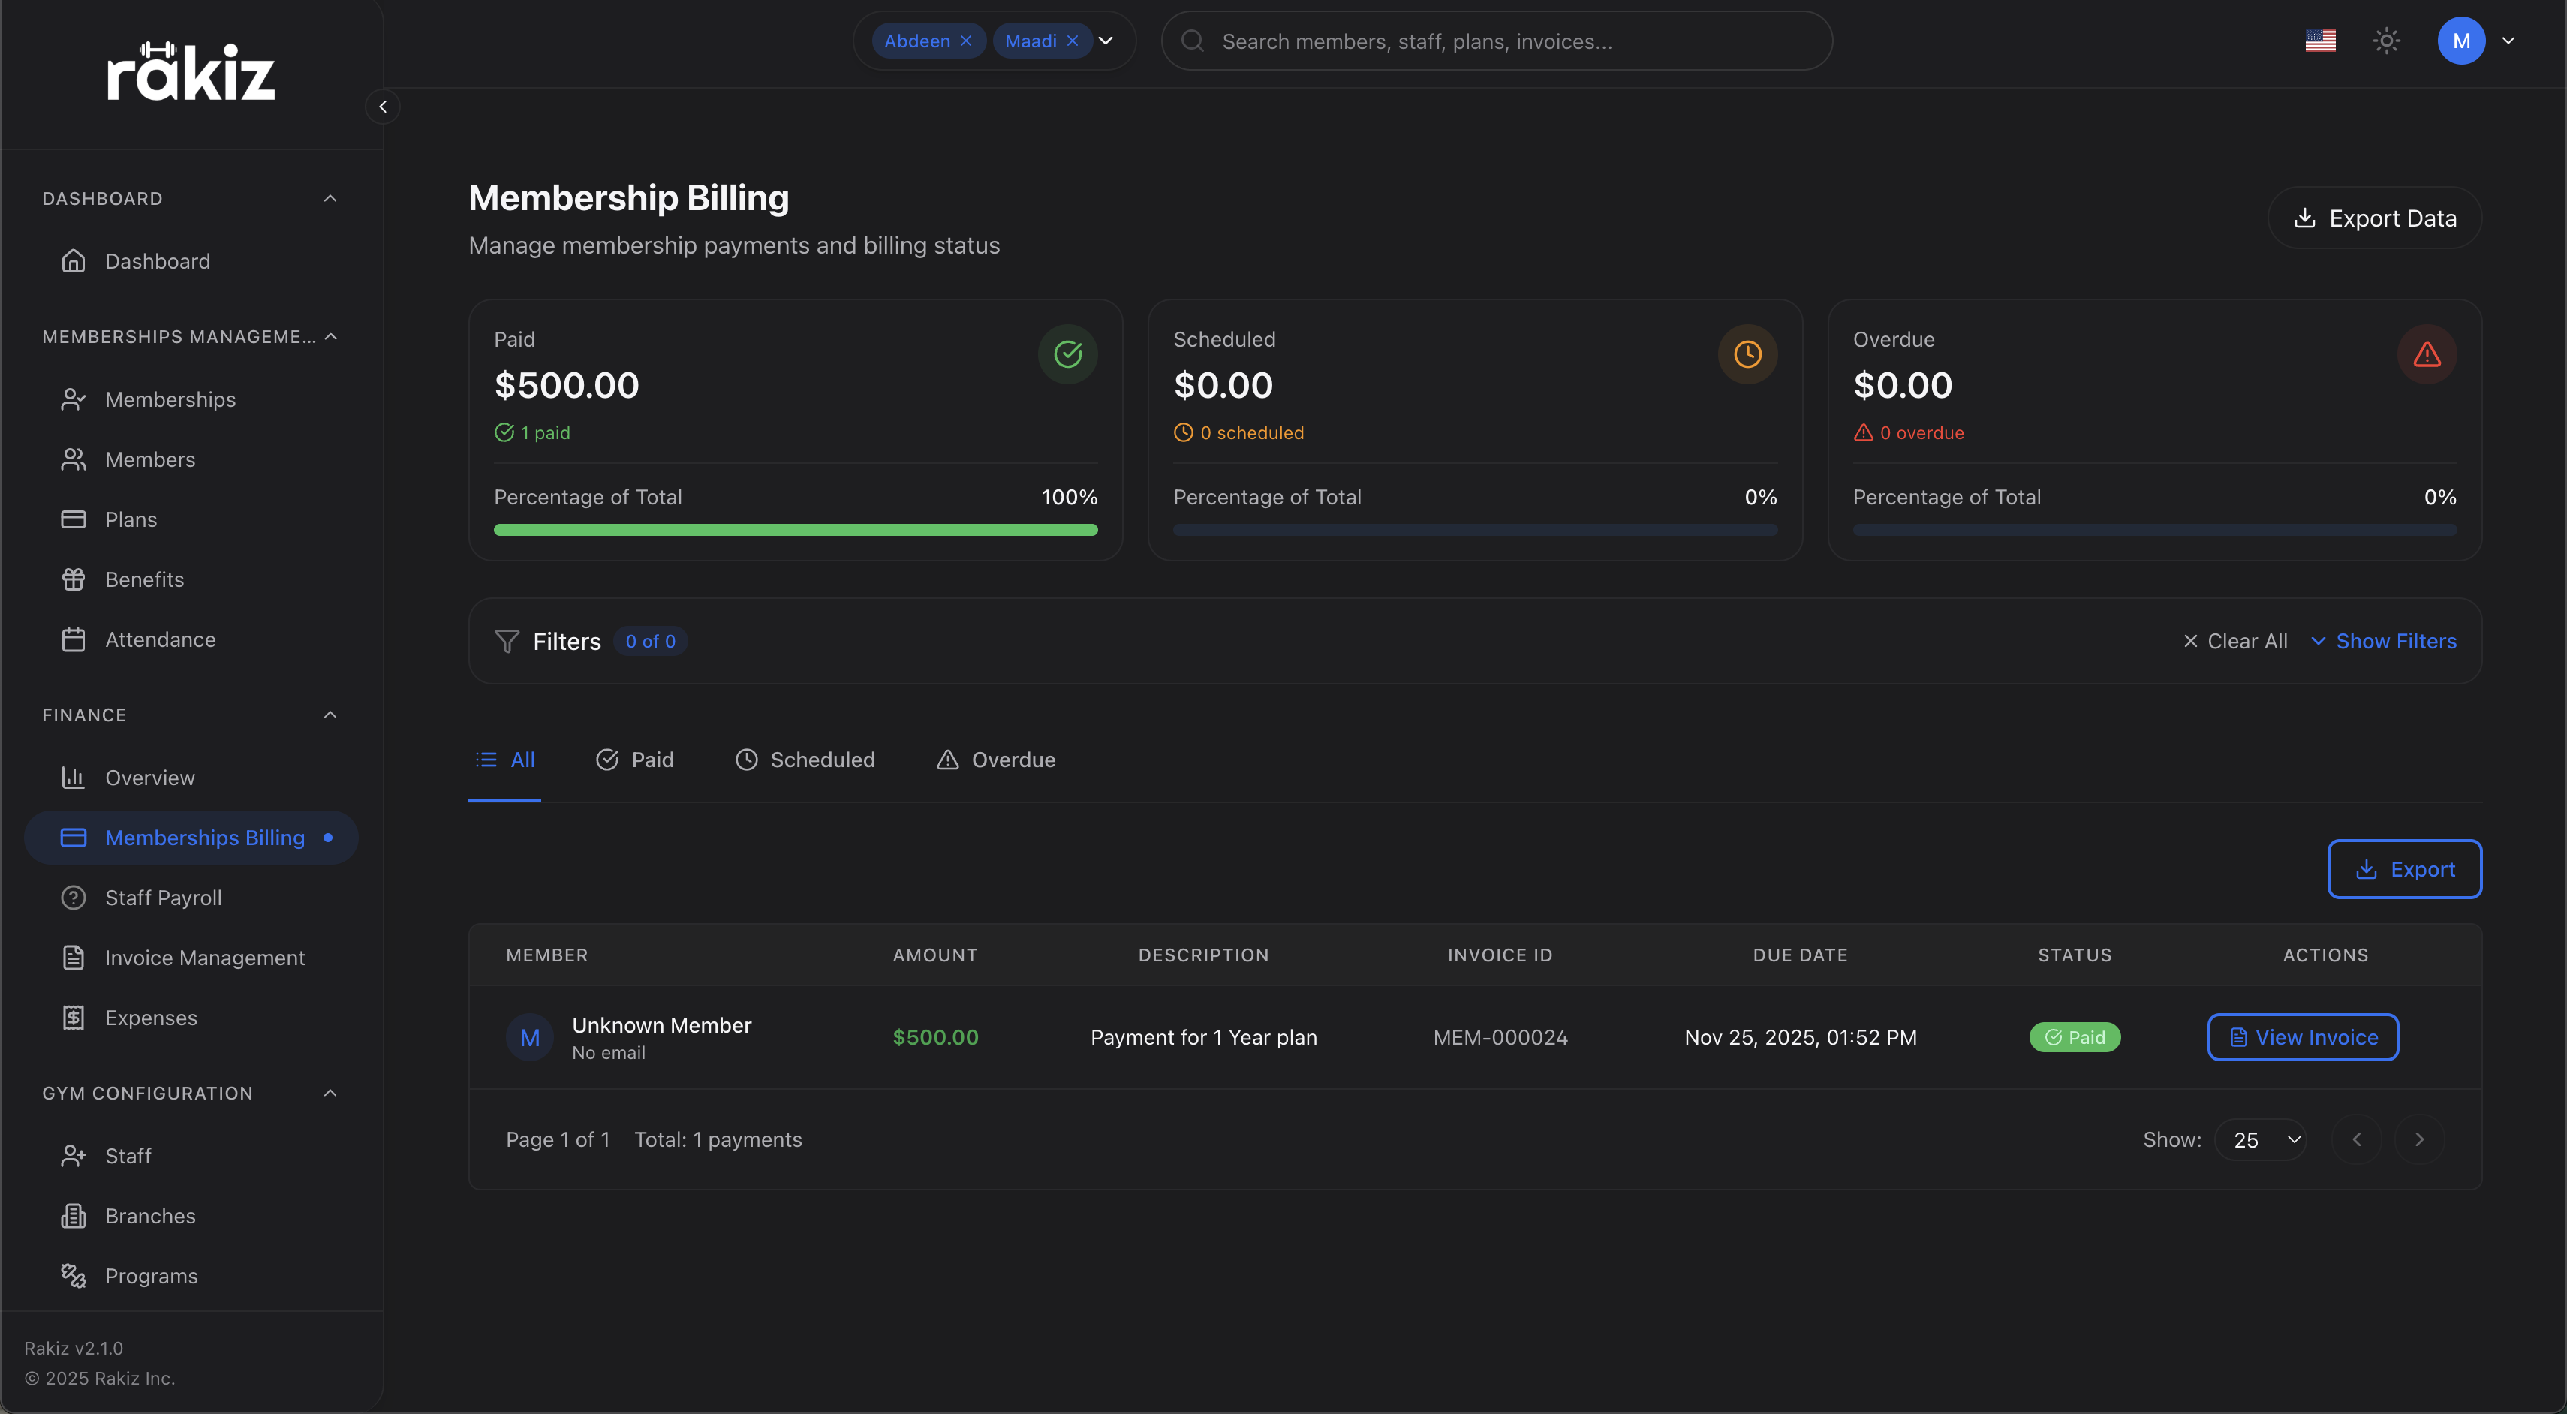Switch to the Scheduled tab
The height and width of the screenshot is (1414, 2567).
point(804,760)
